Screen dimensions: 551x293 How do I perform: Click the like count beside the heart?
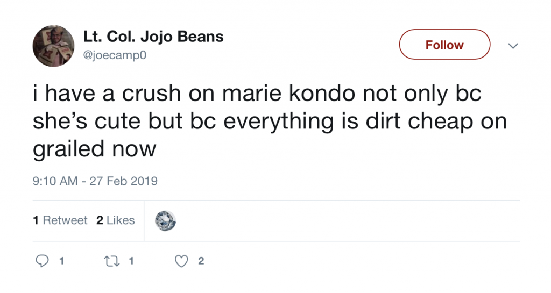201,261
